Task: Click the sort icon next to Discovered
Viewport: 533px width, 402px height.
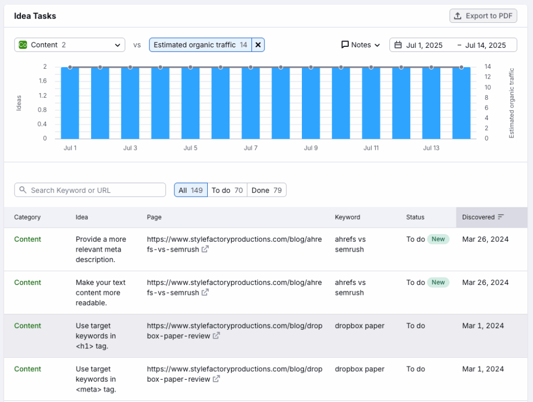Action: click(x=501, y=217)
